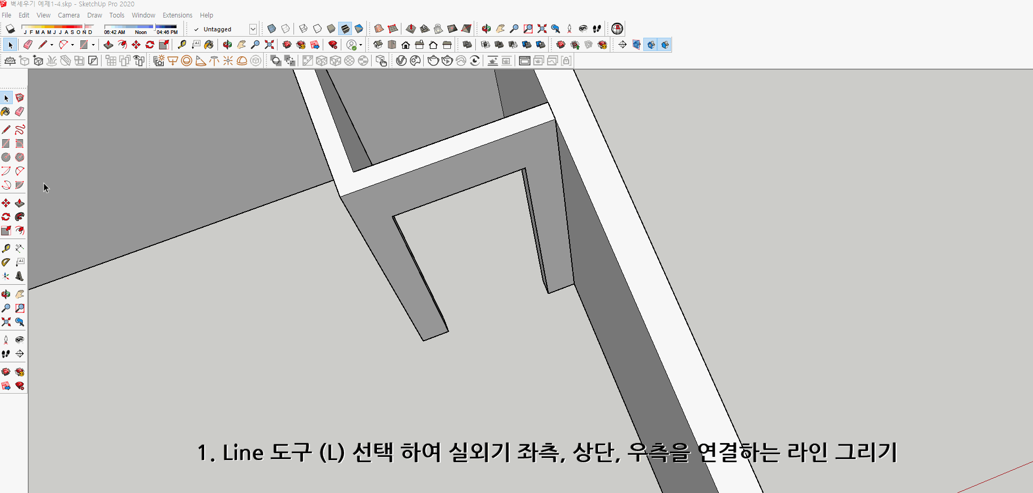The height and width of the screenshot is (493, 1033).
Task: Open the Arc tool dropdown arrow
Action: click(72, 44)
